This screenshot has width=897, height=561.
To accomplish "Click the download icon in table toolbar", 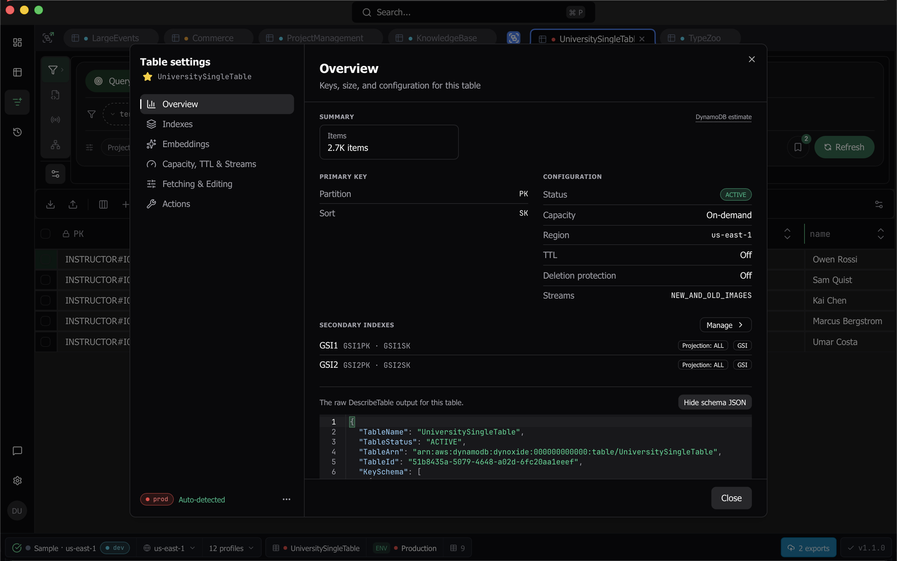I will (50, 204).
